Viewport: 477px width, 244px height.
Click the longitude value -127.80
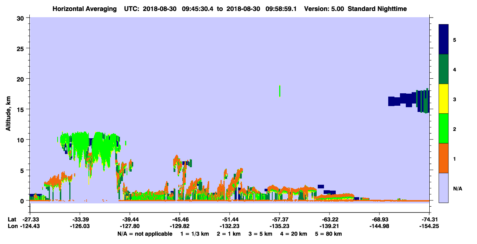[130, 226]
